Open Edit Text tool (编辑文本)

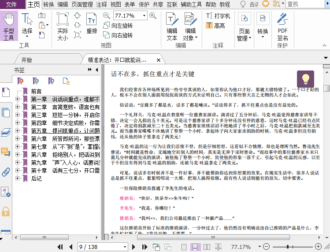pyautogui.click(x=172, y=26)
